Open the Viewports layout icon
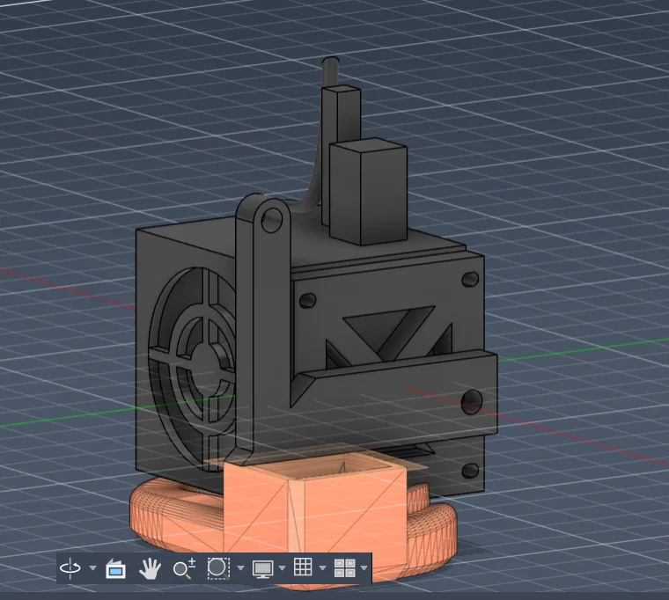Screen dimensions: 669x600 (345, 568)
